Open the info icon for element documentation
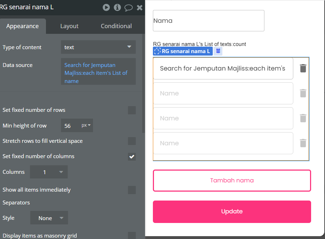 tap(117, 7)
